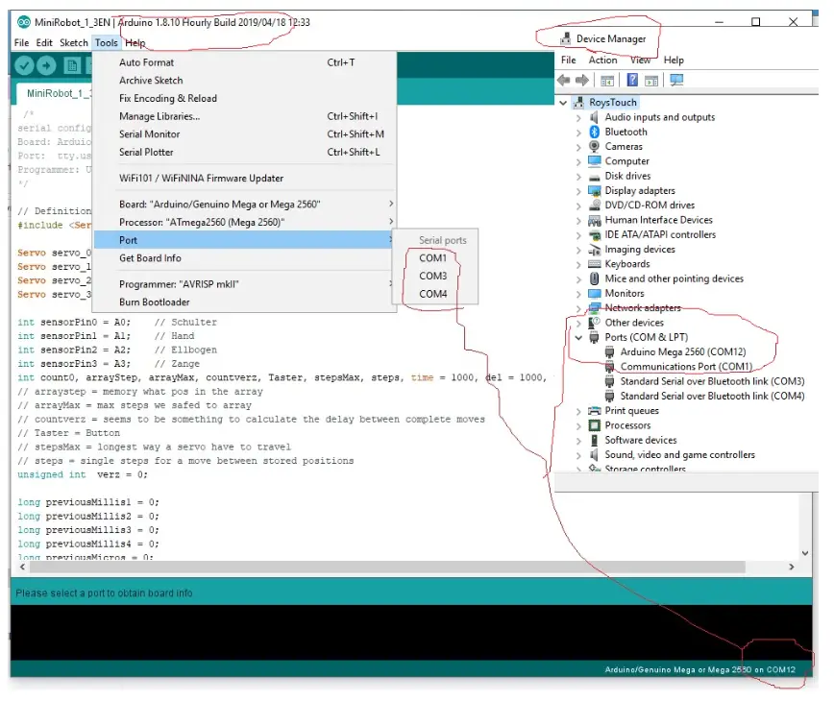The height and width of the screenshot is (701, 834).
Task: Select Fix Encoding & Reload
Action: pos(245,98)
